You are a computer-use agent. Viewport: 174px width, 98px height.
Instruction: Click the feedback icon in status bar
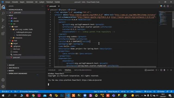click(x=167, y=91)
